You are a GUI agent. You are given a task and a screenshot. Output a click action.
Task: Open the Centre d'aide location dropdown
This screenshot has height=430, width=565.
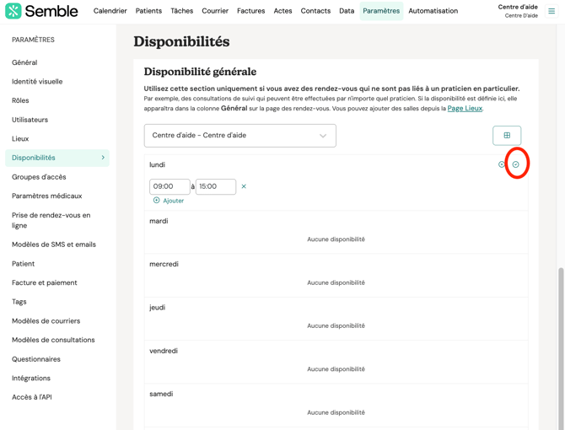coord(239,136)
